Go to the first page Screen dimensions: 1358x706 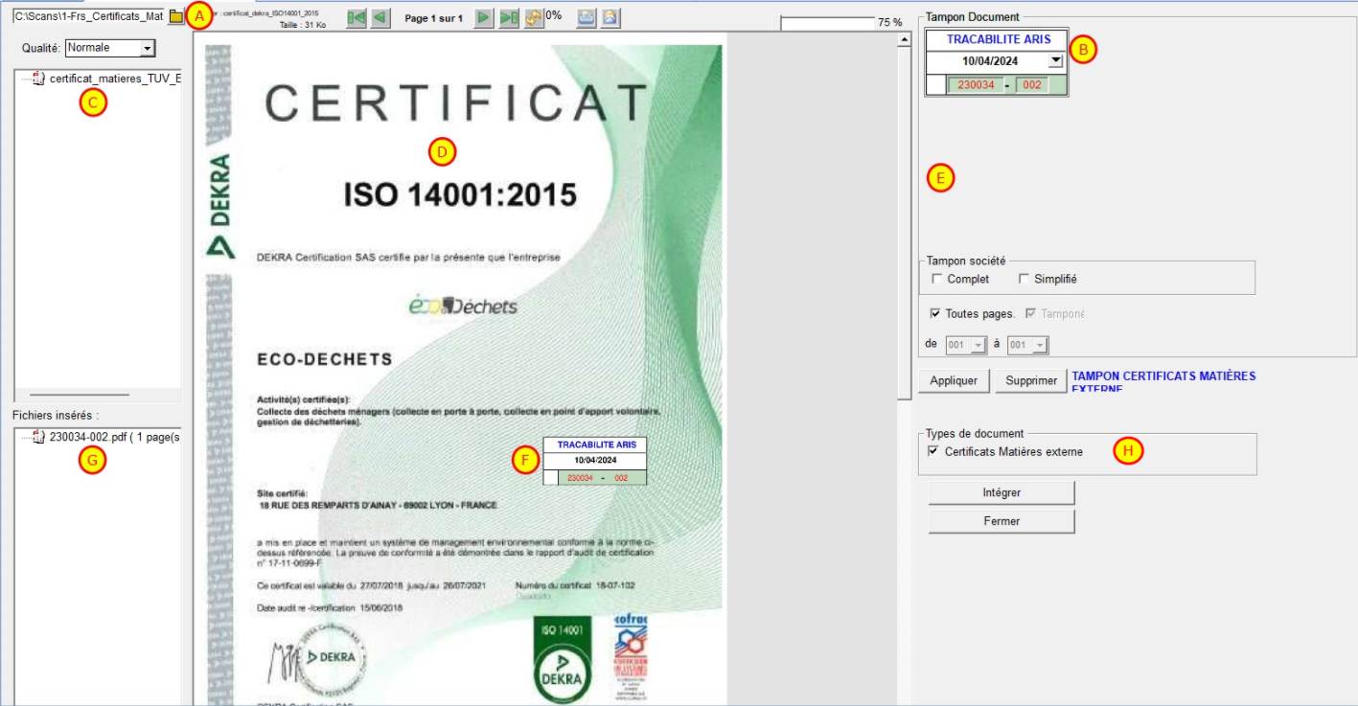(x=357, y=17)
